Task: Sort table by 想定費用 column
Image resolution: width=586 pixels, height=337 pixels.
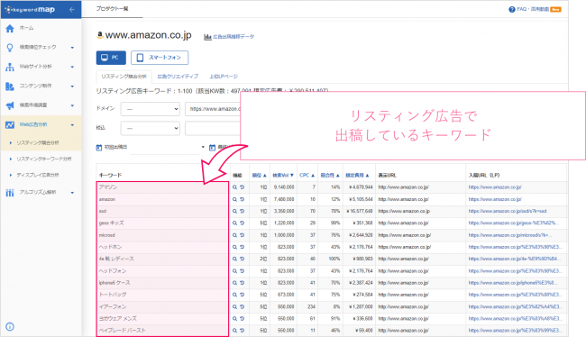Action: pyautogui.click(x=357, y=175)
